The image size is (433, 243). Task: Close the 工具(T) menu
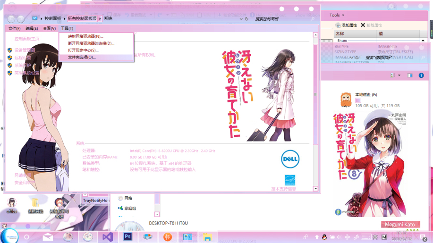[x=67, y=28]
